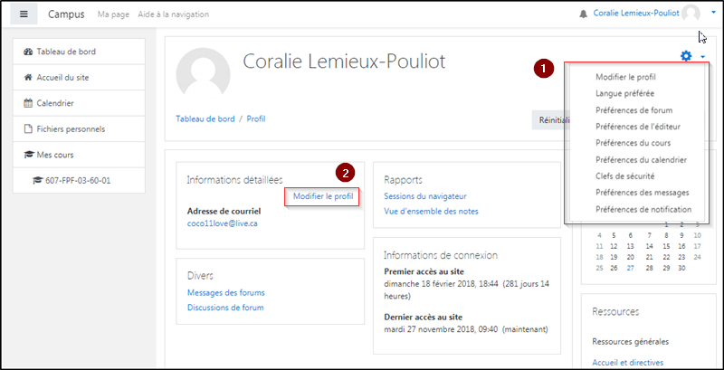Click the user avatar in top bar
724x370 pixels.
[691, 14]
